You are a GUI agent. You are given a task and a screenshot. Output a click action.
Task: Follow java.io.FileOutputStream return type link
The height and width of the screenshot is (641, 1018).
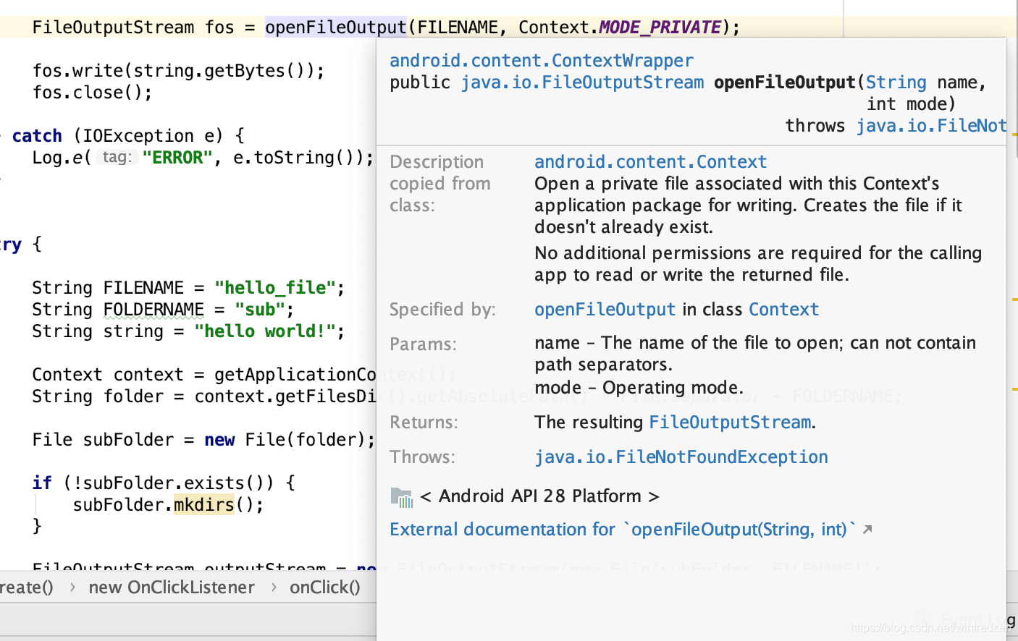[582, 82]
